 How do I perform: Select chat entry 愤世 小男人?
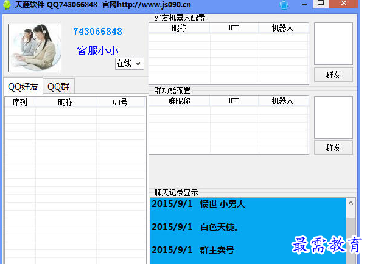point(198,204)
